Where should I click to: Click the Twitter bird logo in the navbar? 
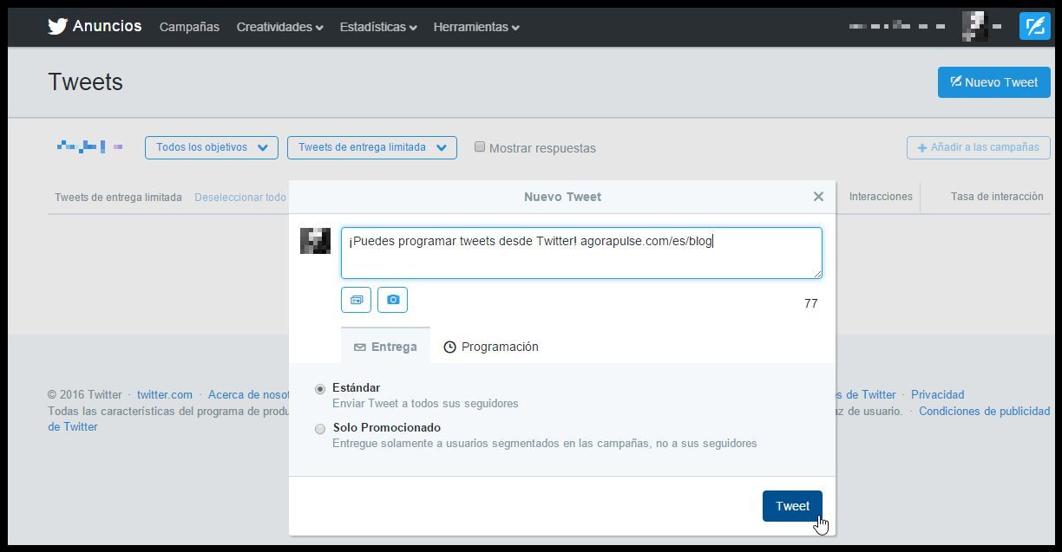[56, 25]
